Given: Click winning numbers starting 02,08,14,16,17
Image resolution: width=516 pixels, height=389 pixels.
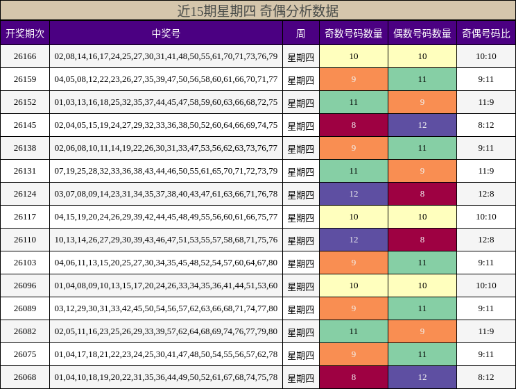Looking at the screenshot, I should (x=166, y=56).
